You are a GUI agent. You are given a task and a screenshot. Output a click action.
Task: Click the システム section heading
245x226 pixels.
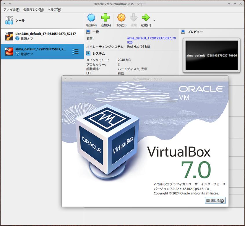98,54
